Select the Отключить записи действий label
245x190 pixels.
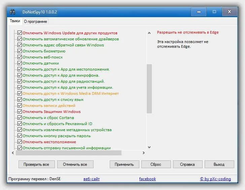coord(49,106)
